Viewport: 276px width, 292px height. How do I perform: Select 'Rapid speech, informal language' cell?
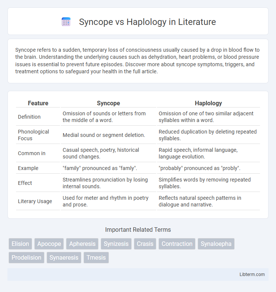[208, 153]
